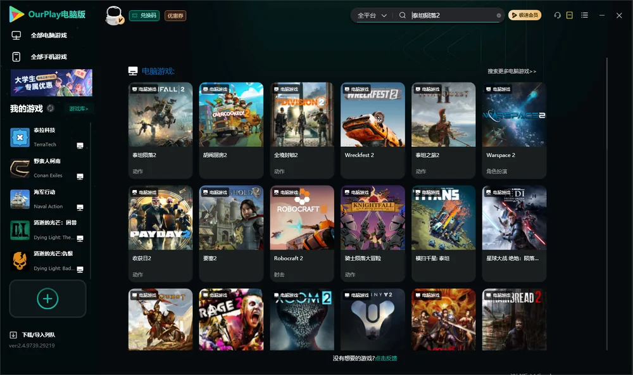Image resolution: width=633 pixels, height=375 pixels.
Task: Click PC icon beside TerraTech
Action: 80,146
